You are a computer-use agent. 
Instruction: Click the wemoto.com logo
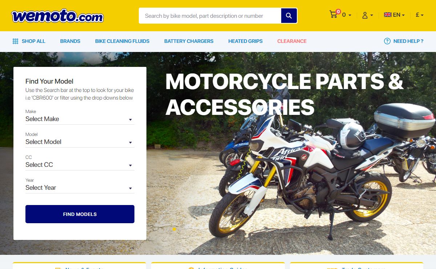(57, 16)
